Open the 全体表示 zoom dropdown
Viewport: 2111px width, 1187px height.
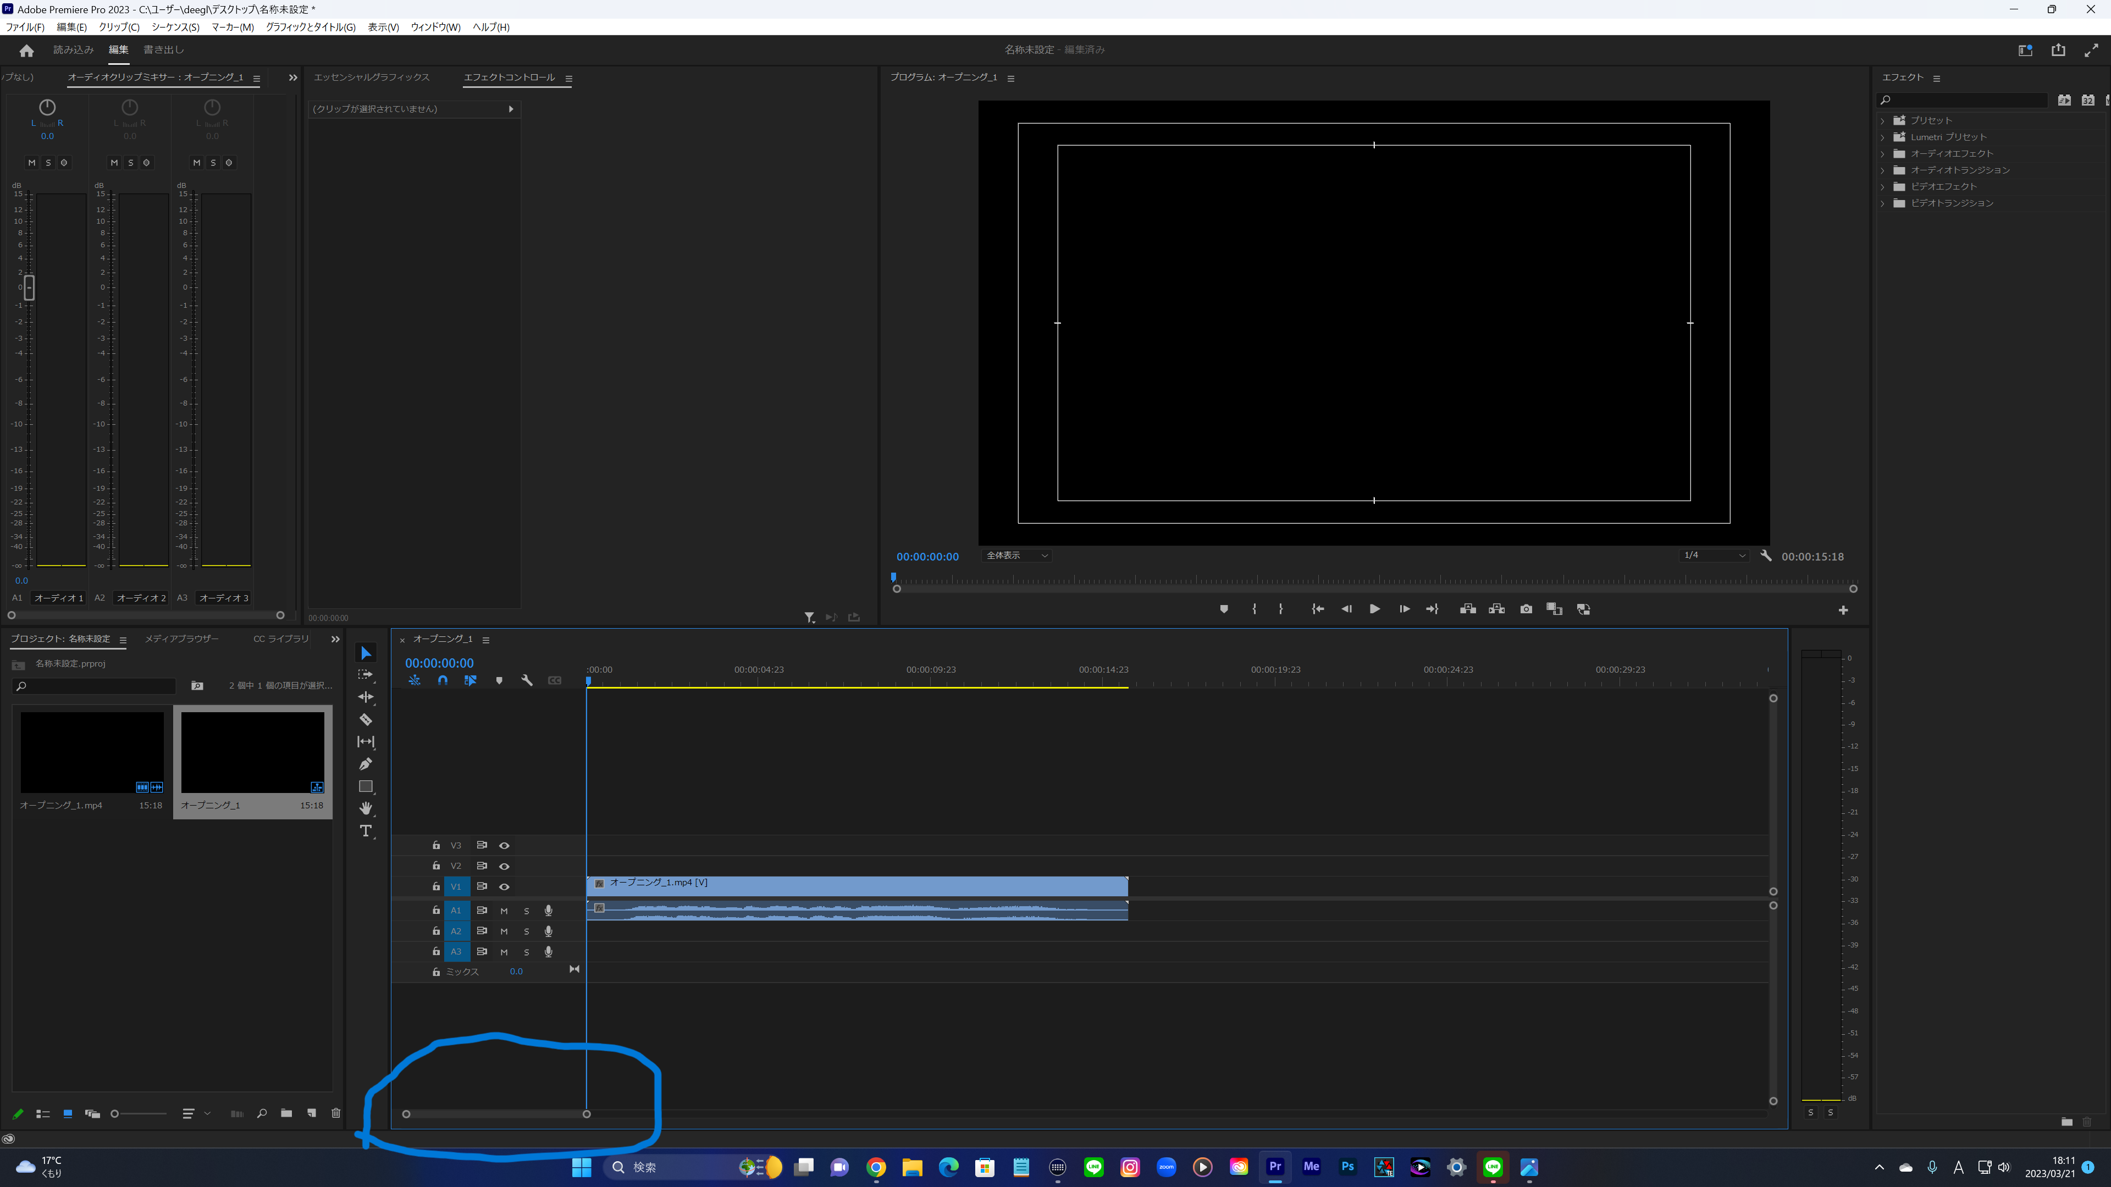(x=1016, y=556)
